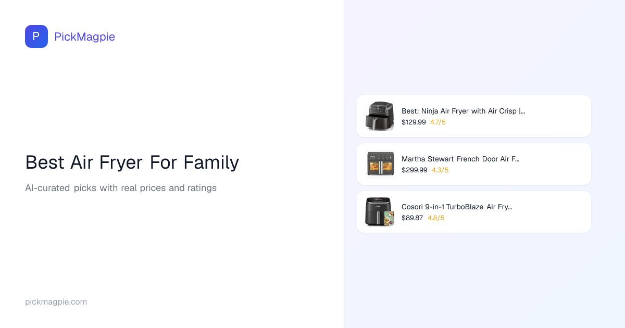The image size is (625, 328).
Task: Open the Ninja Air Fryer with Air Crisp title
Action: point(463,111)
